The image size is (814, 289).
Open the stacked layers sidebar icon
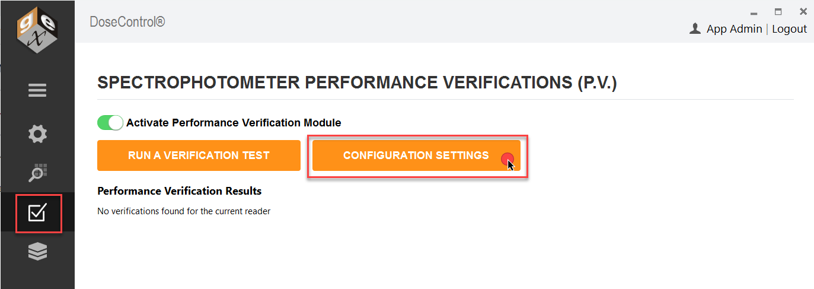pyautogui.click(x=37, y=252)
